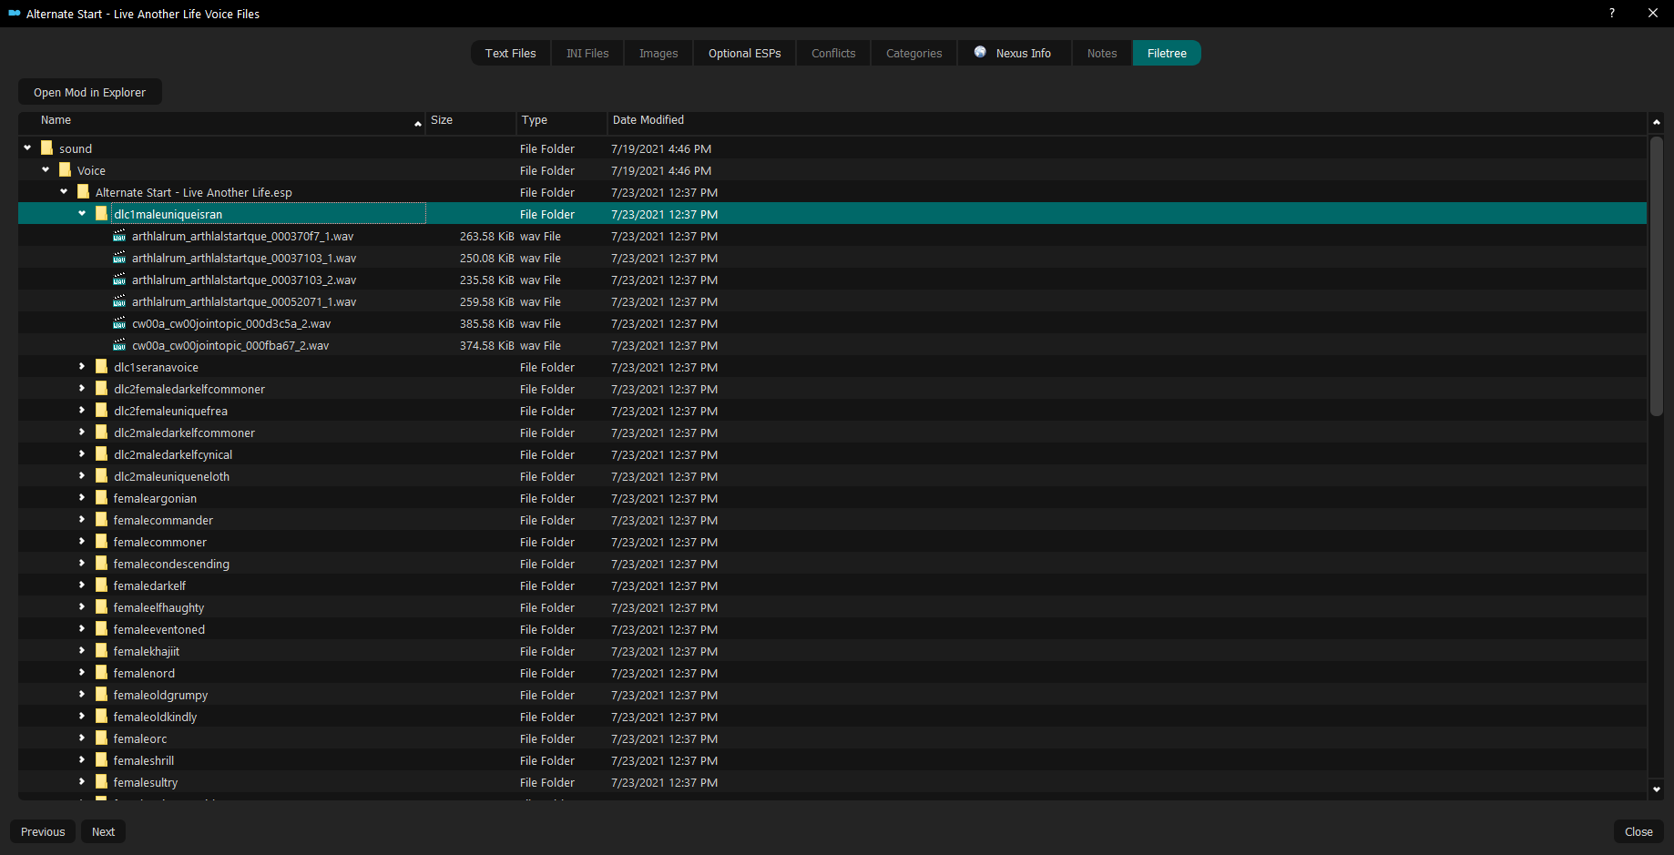This screenshot has width=1674, height=855.
Task: Click the dlc1maleuniqueisran folder icon
Action: pyautogui.click(x=101, y=214)
